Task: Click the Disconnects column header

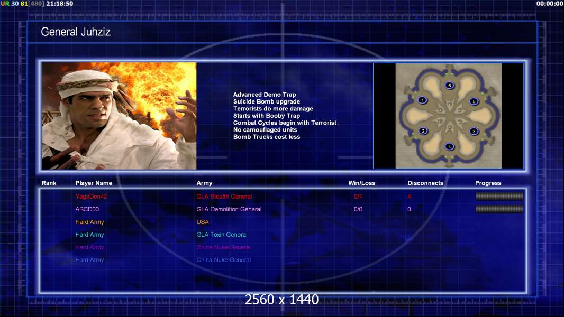Action: pos(425,183)
